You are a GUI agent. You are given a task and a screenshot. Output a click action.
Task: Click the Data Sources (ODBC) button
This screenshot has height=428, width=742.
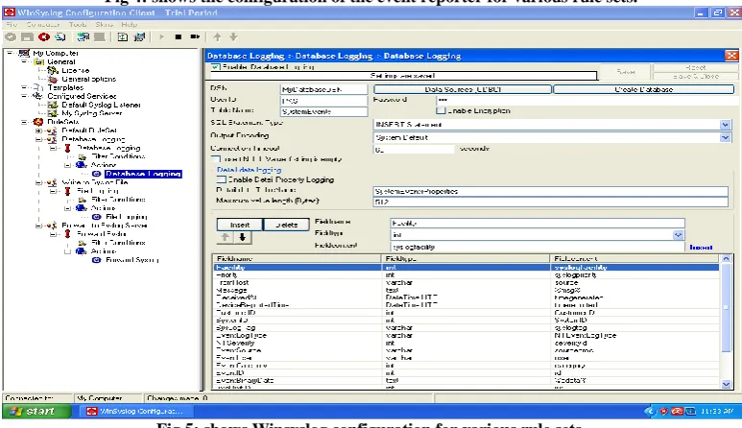pyautogui.click(x=463, y=89)
